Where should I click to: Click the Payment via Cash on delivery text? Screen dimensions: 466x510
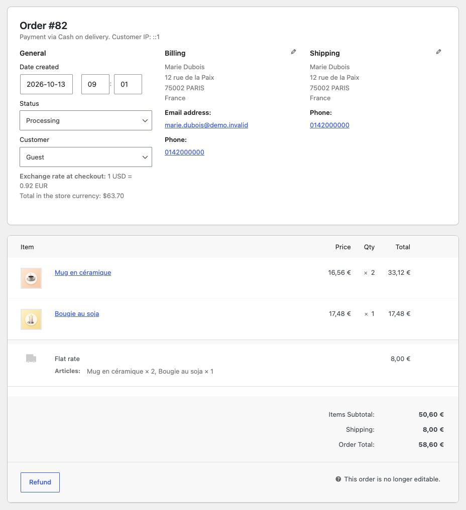(64, 37)
